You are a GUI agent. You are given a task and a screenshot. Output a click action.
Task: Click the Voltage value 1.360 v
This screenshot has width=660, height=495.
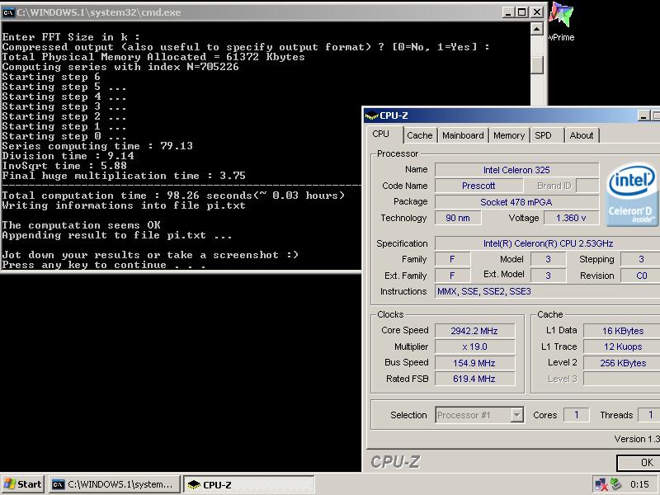click(x=571, y=218)
